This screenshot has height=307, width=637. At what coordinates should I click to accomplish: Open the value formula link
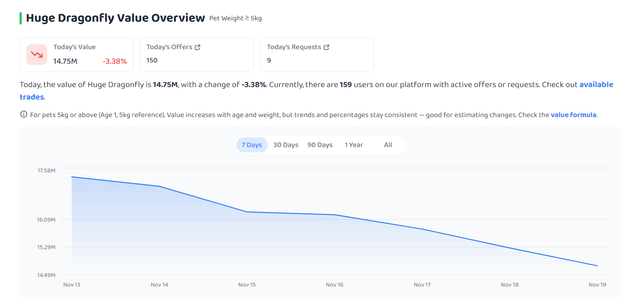(x=574, y=115)
